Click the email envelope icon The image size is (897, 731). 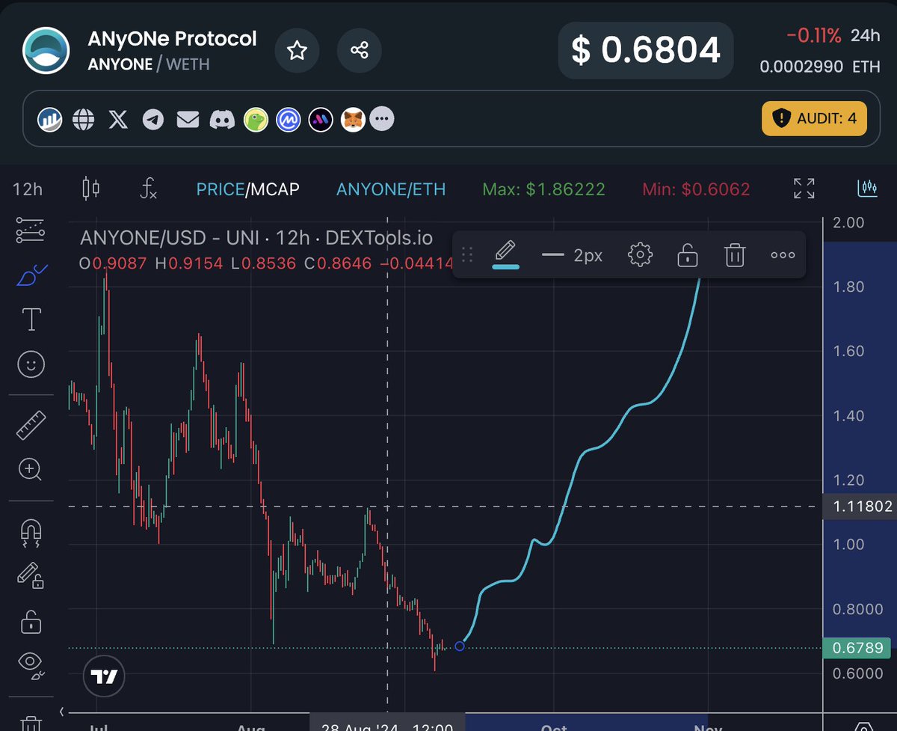pos(188,118)
